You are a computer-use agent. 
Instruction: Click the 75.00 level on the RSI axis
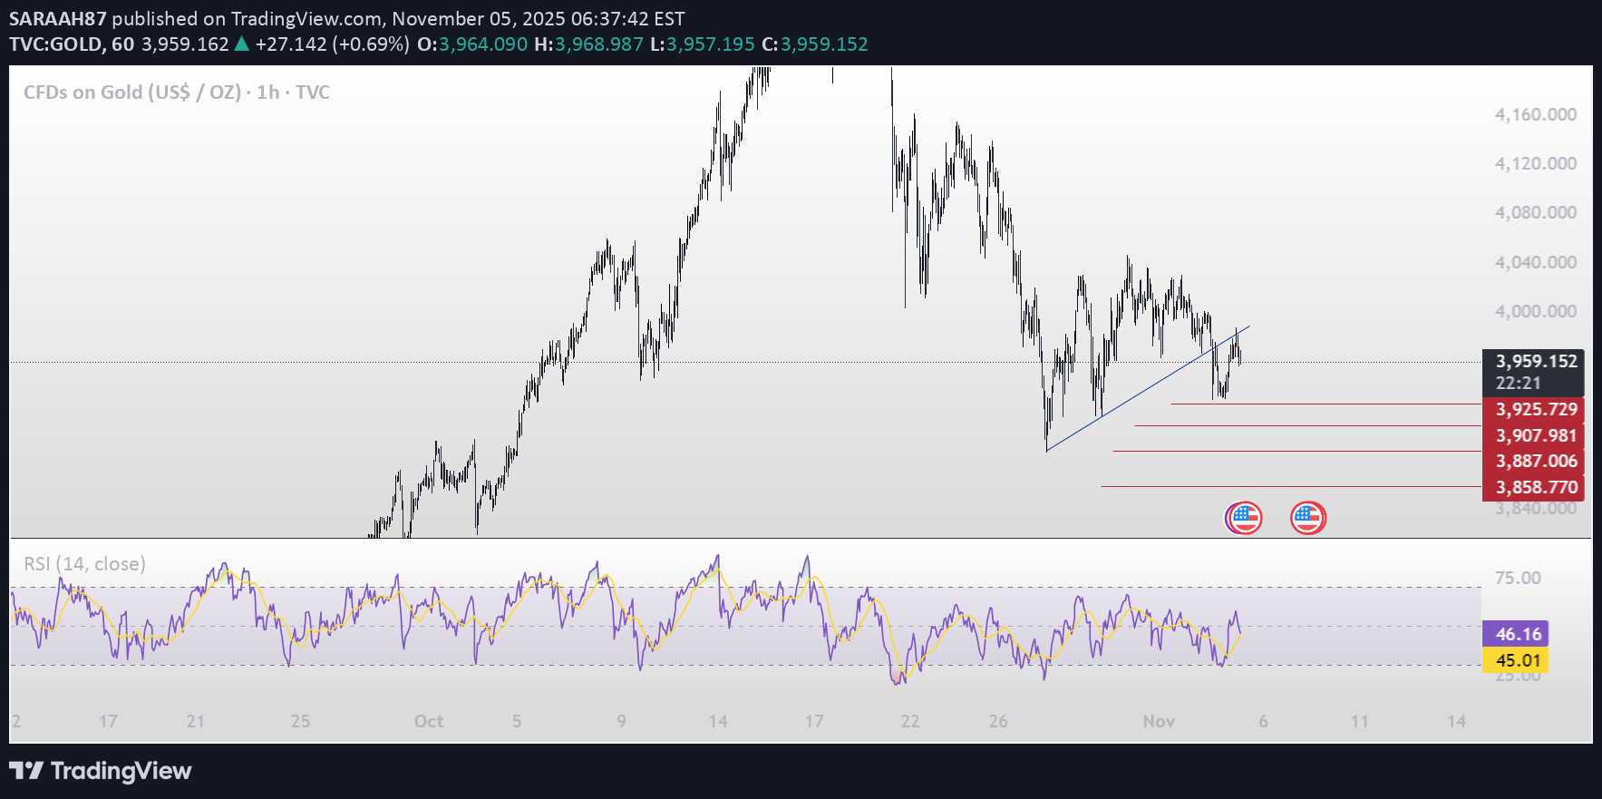[x=1517, y=578]
